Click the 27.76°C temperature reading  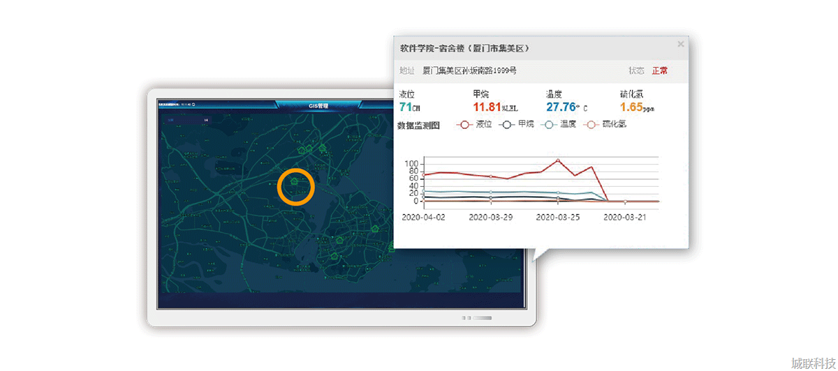(x=567, y=107)
